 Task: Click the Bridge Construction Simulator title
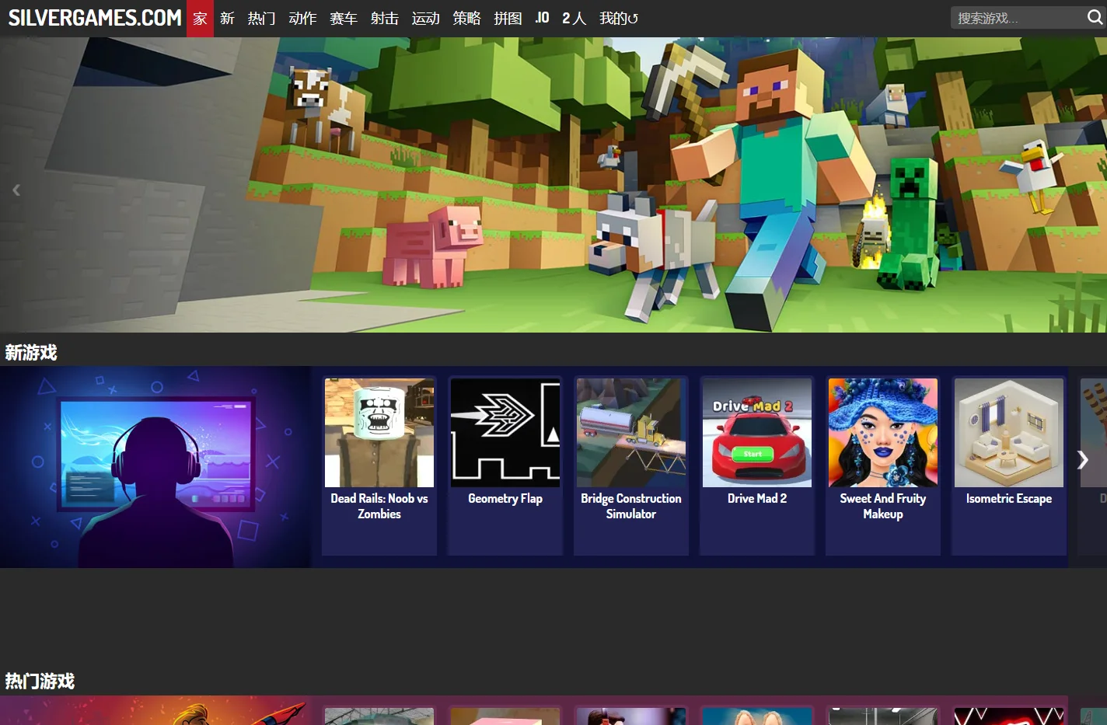point(631,506)
